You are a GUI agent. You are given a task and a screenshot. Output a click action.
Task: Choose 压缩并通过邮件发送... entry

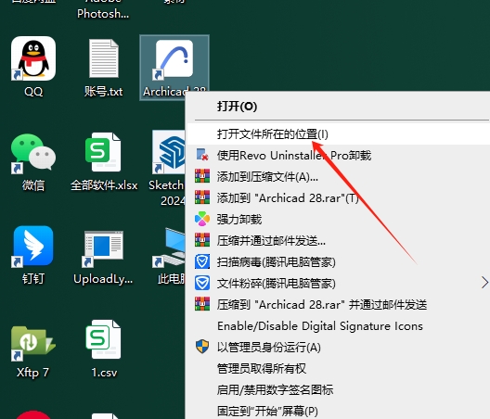coord(338,240)
